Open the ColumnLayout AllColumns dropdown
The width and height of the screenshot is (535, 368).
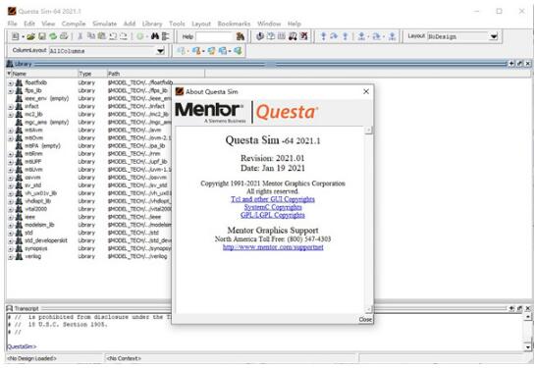160,51
